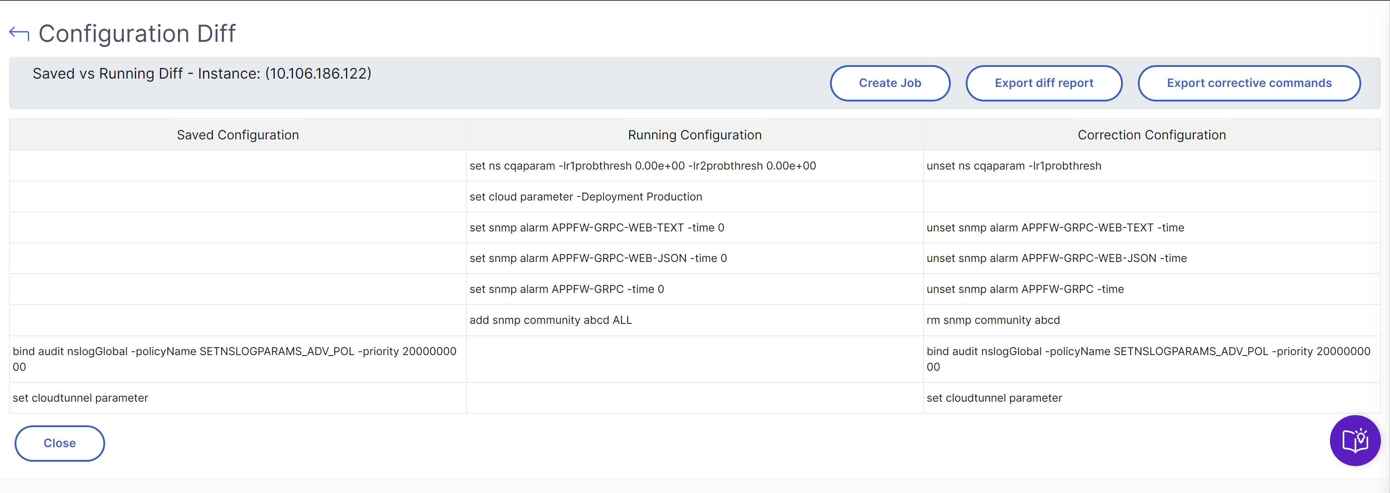Open the purple help guide icon
Image resolution: width=1390 pixels, height=493 pixels.
1355,440
